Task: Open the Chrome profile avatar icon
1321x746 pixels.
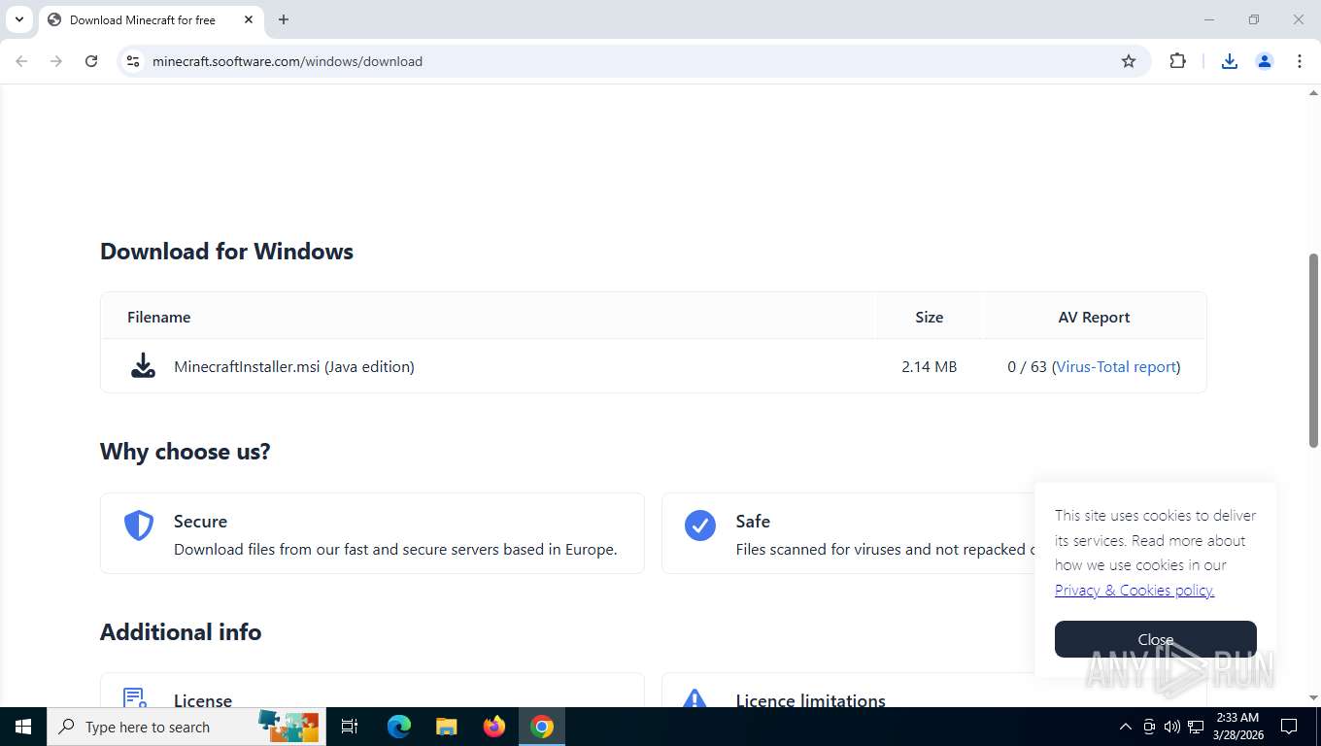Action: (x=1265, y=61)
